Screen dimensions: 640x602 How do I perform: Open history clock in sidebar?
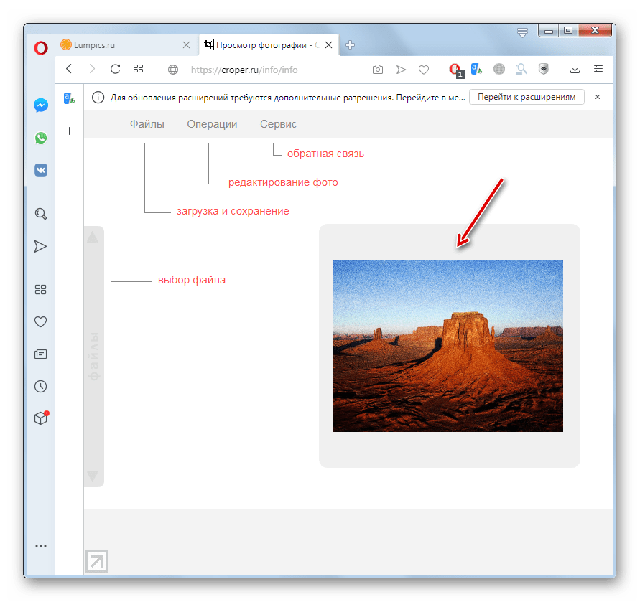pyautogui.click(x=40, y=386)
